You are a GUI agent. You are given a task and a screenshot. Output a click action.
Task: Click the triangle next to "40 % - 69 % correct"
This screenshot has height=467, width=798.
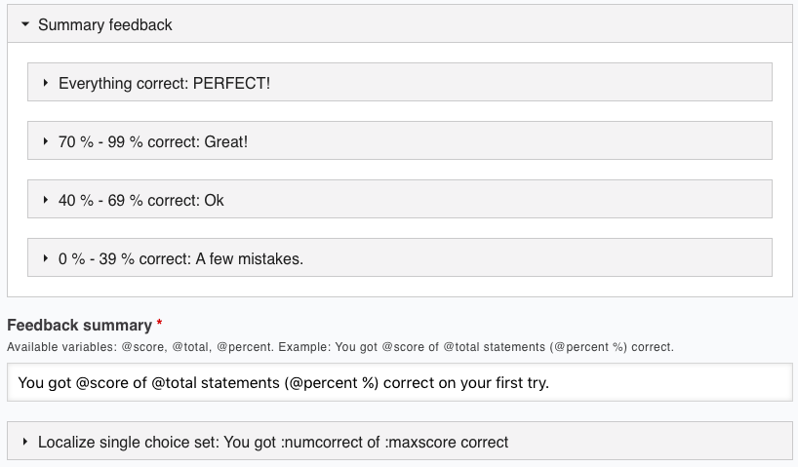tap(46, 200)
